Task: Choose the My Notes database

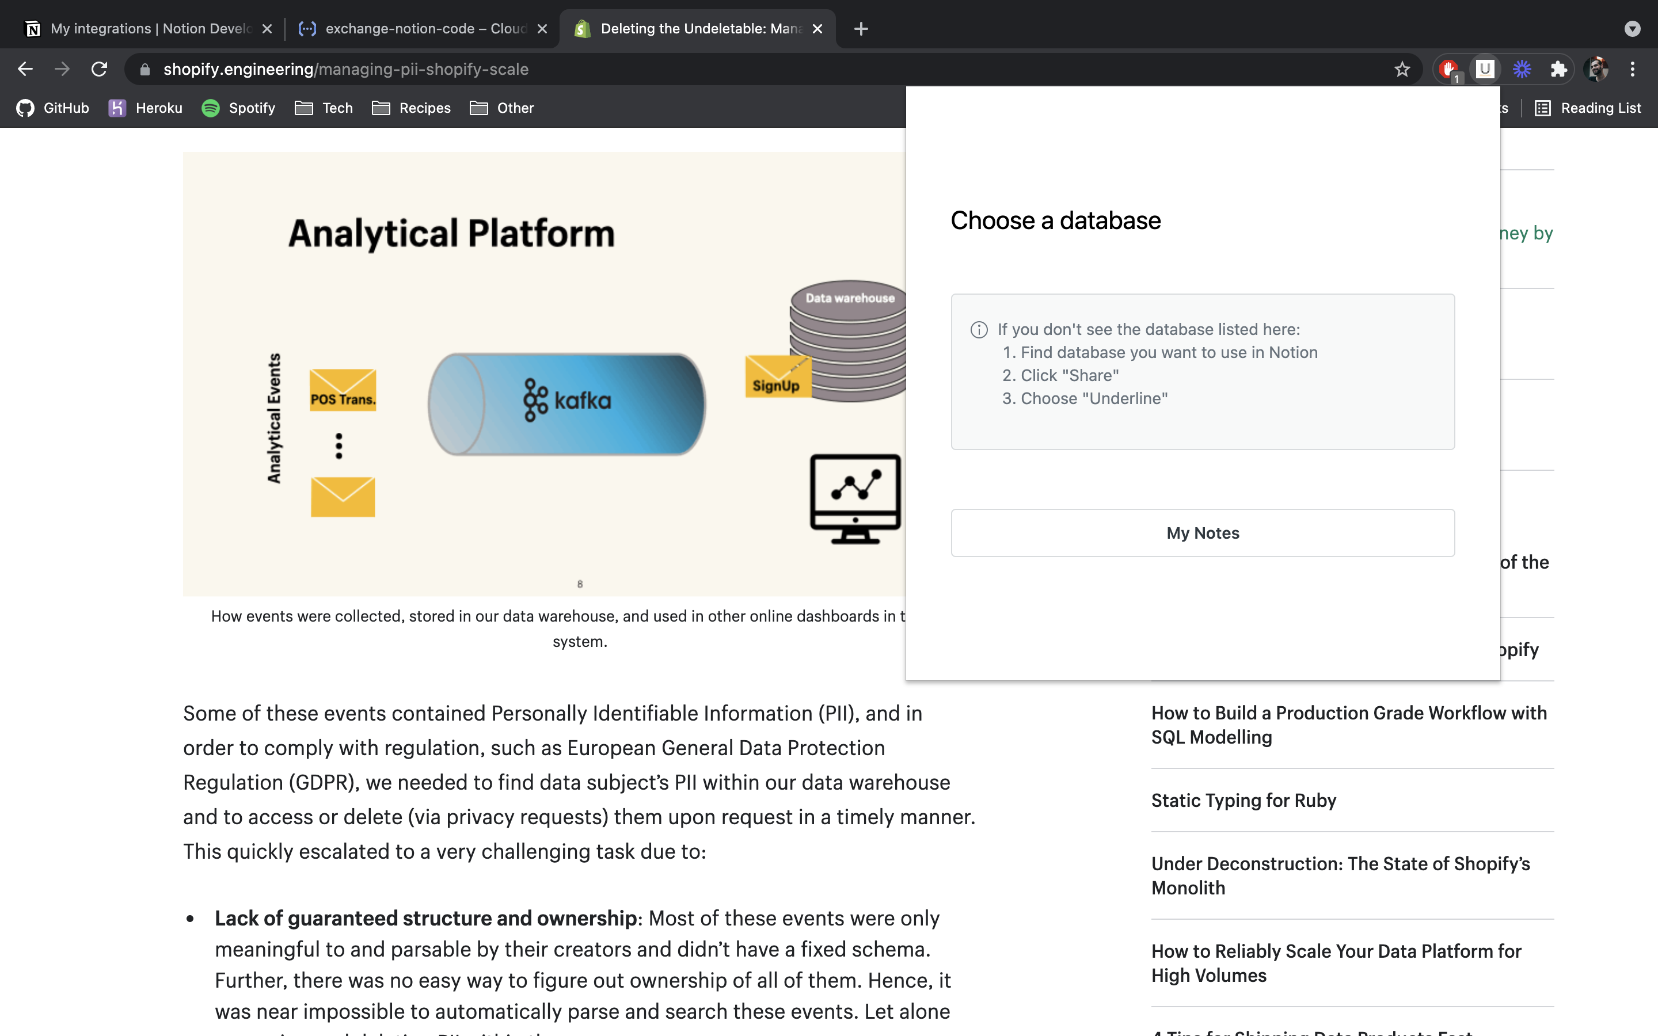Action: coord(1203,532)
